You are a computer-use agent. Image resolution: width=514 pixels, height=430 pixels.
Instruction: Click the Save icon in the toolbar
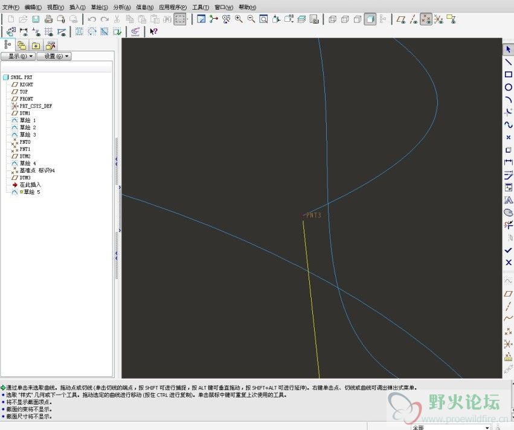(36, 19)
